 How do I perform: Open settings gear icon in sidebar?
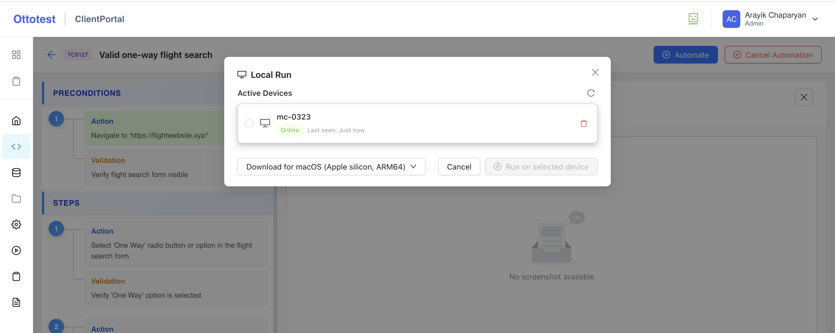click(16, 224)
